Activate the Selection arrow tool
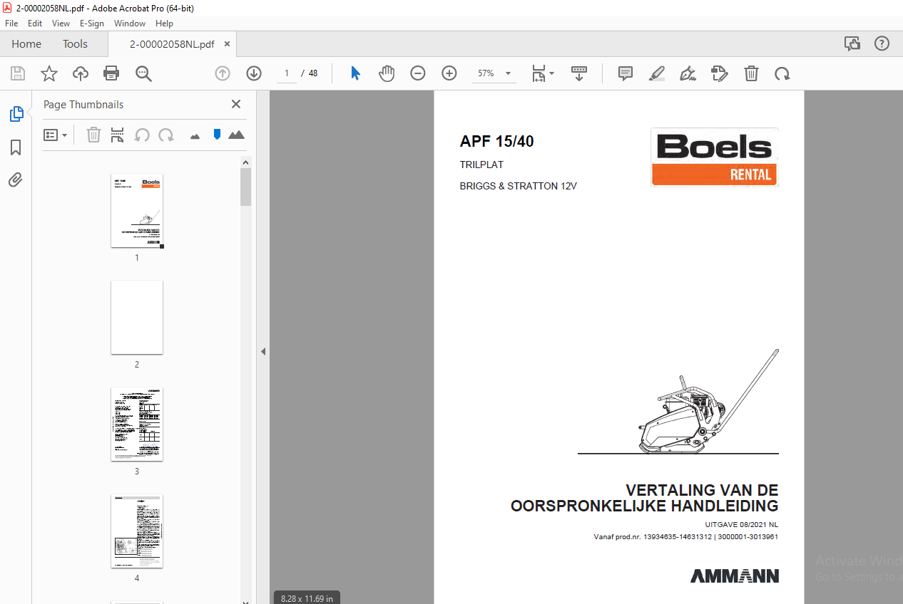This screenshot has width=903, height=604. click(355, 73)
